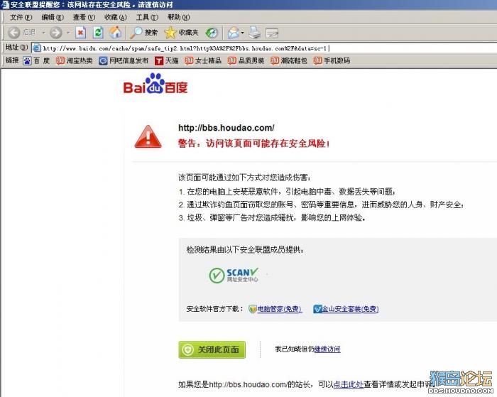Open the 百度 link in links bar
Screen dimensions: 497x397
(x=37, y=60)
